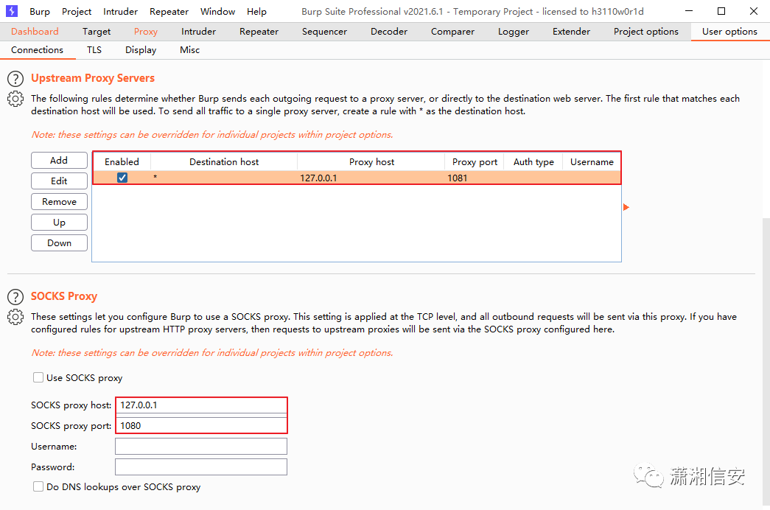This screenshot has height=510, width=770.
Task: Switch to the Proxy tab
Action: pos(146,32)
